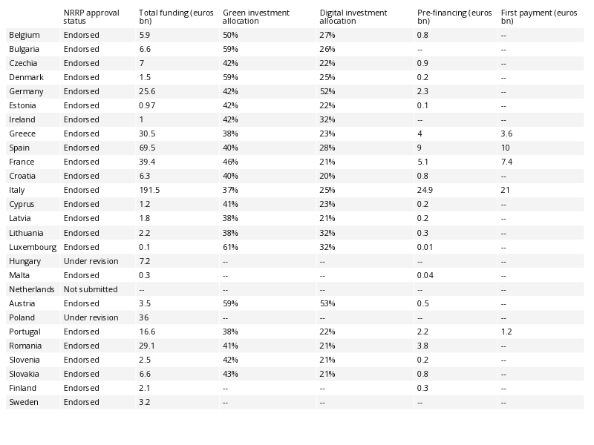Select the "Digital investment allocation" header

pos(353,17)
